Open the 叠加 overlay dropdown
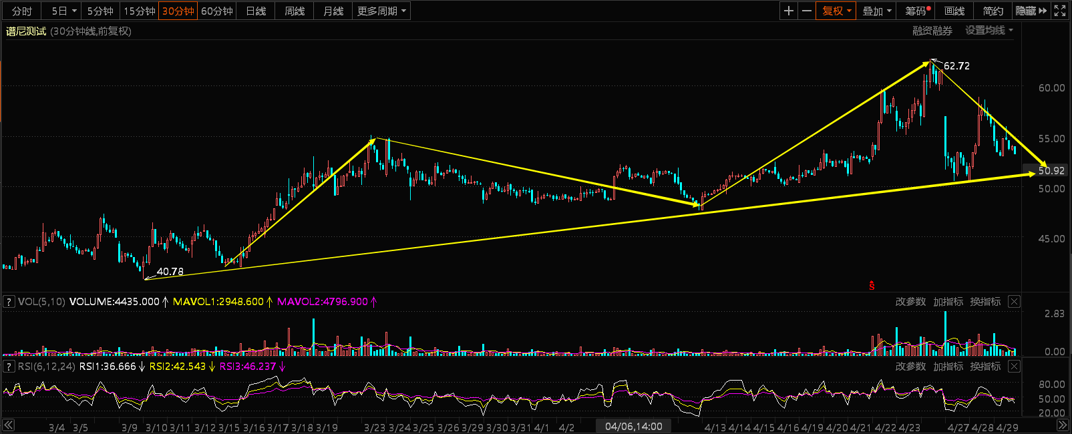This screenshot has width=1072, height=434. (x=877, y=11)
